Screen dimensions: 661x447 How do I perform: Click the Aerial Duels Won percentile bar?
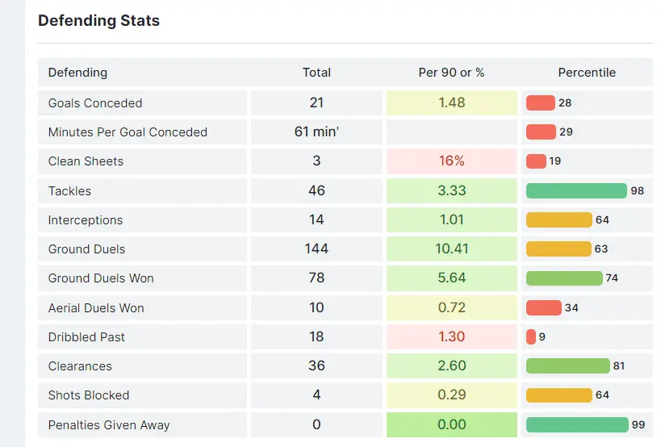543,307
